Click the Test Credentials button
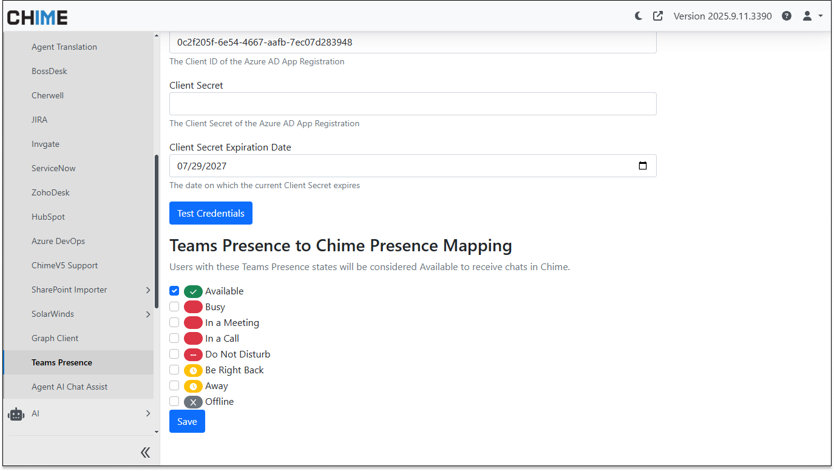The width and height of the screenshot is (834, 471). point(211,213)
